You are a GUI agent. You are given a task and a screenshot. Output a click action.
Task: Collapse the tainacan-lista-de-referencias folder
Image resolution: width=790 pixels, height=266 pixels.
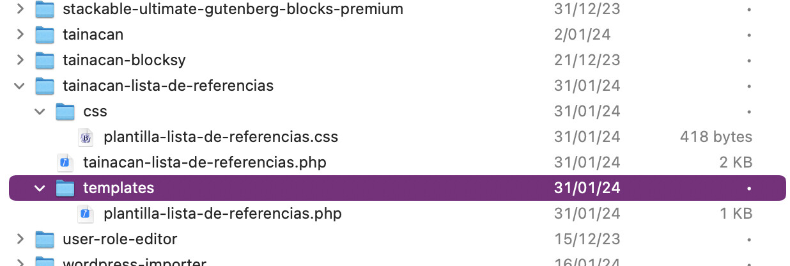pos(20,86)
